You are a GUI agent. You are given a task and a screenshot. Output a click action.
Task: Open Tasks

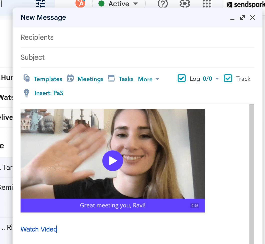click(126, 79)
